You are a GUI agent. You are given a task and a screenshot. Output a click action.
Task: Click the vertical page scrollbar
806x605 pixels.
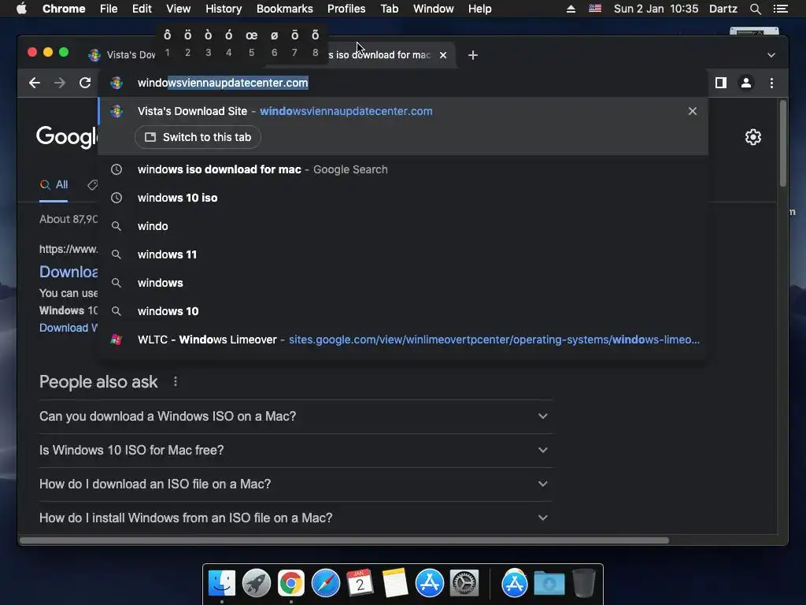point(783,144)
